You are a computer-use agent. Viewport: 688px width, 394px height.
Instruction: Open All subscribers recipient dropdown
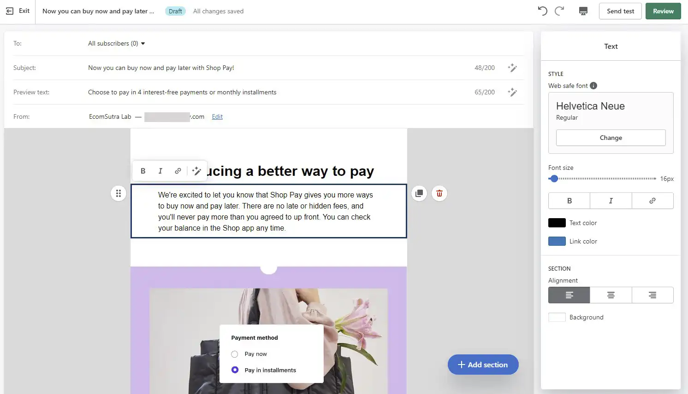(x=117, y=43)
